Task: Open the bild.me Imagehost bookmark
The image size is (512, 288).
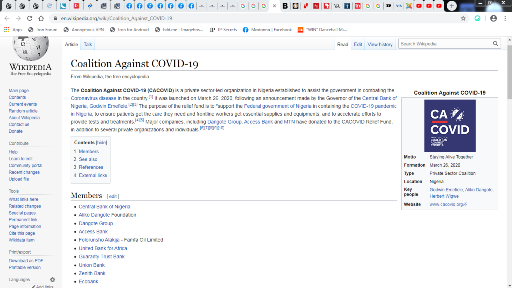Action: 179,29
